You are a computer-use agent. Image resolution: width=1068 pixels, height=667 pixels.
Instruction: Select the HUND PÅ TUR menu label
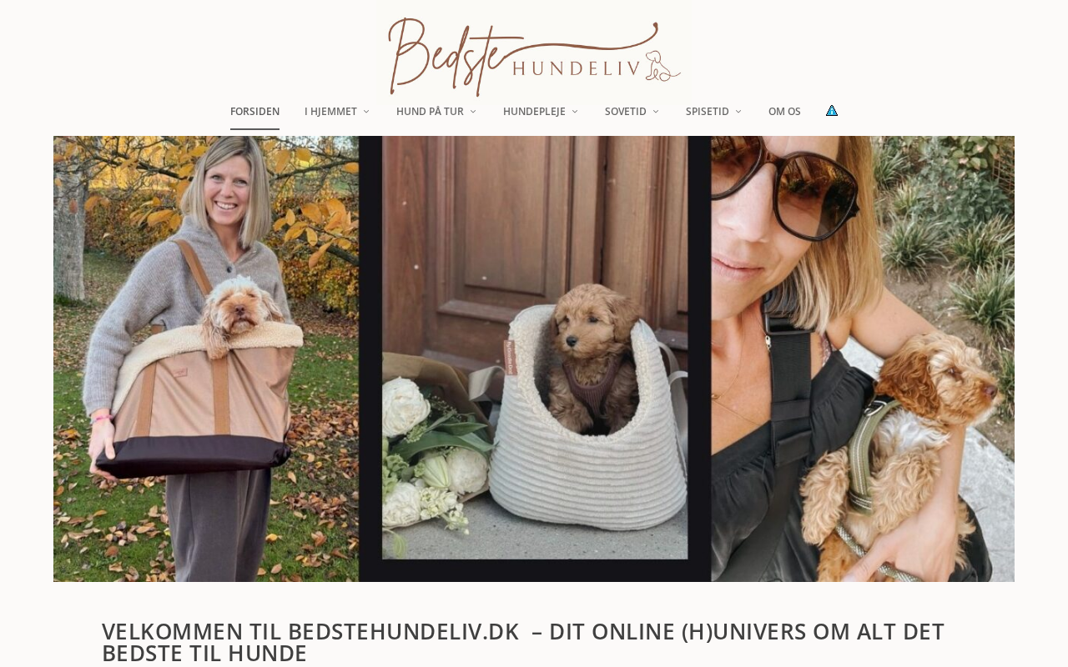point(430,112)
